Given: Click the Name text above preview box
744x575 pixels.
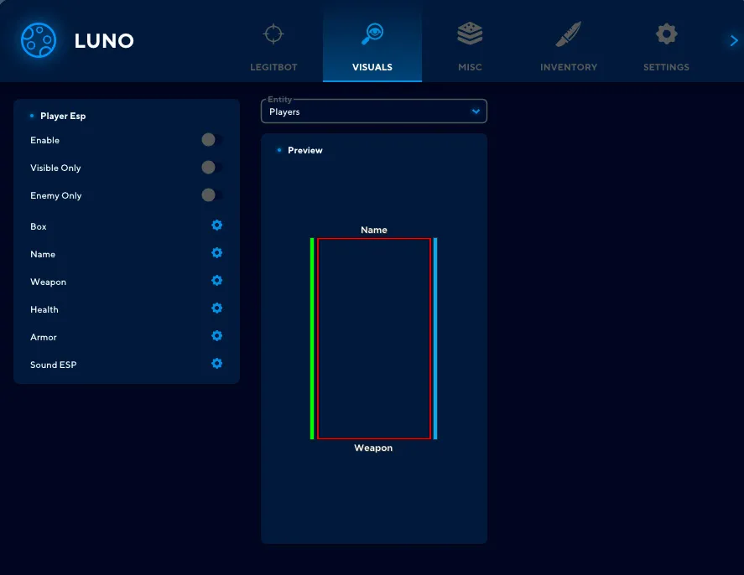Looking at the screenshot, I should click(x=374, y=230).
